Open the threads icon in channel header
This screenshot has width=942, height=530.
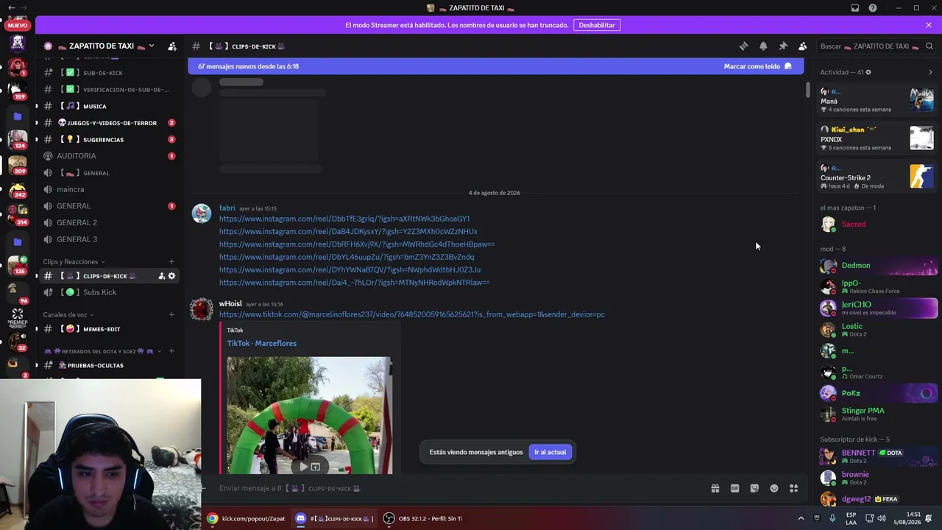coord(743,46)
